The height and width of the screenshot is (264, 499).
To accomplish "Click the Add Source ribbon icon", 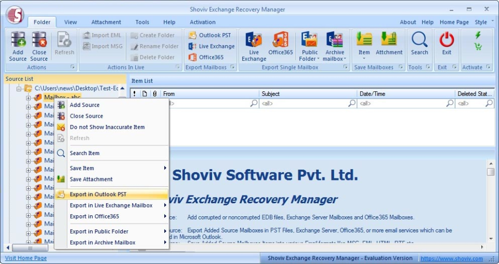I will (18, 46).
